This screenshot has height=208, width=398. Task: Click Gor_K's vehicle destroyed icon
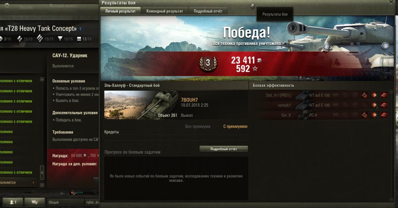tap(384, 115)
